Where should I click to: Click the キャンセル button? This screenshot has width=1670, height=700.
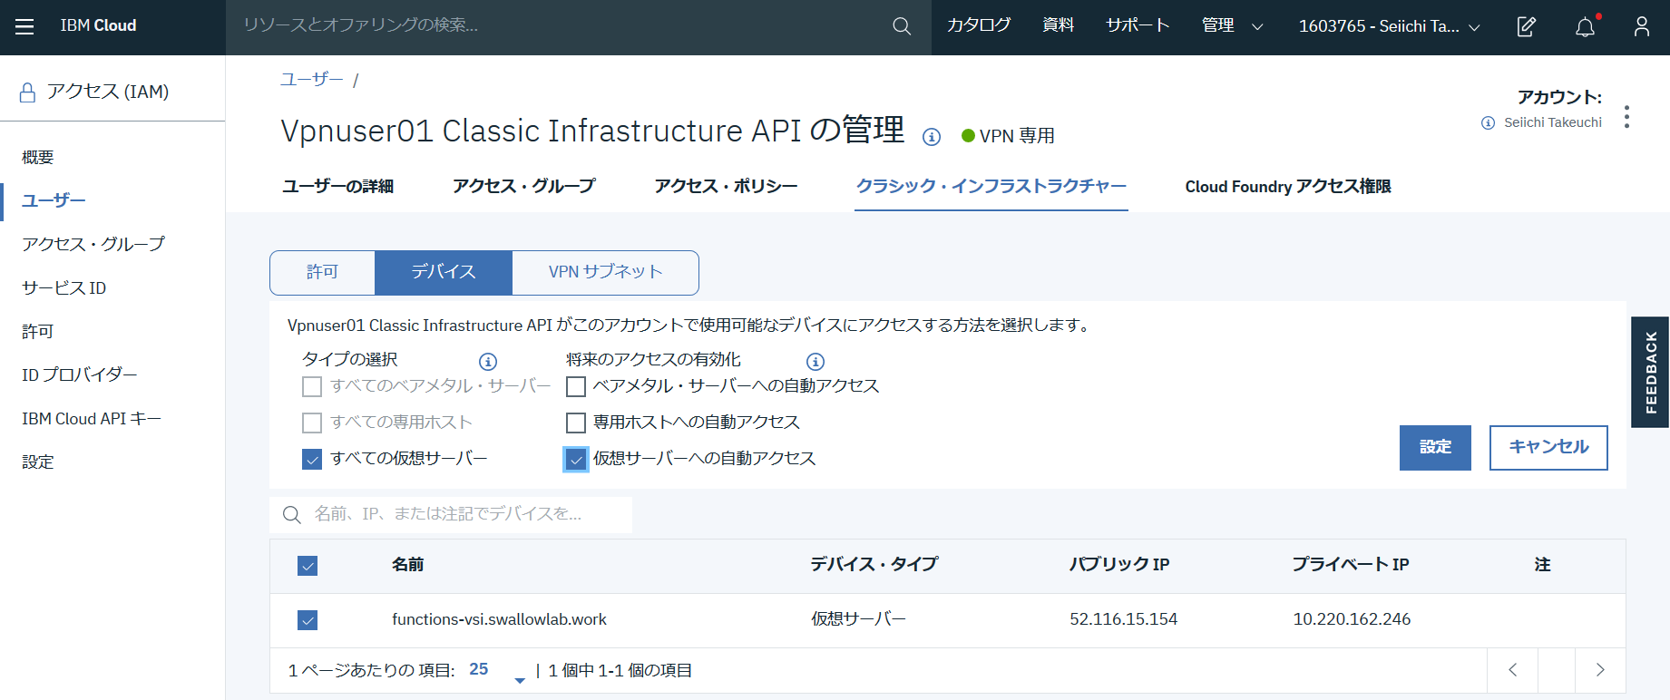(x=1548, y=448)
